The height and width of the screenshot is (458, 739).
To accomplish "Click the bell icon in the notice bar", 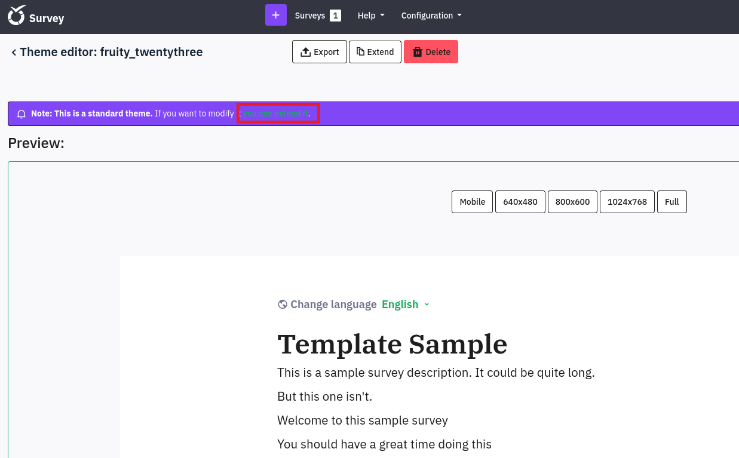I will [x=22, y=114].
